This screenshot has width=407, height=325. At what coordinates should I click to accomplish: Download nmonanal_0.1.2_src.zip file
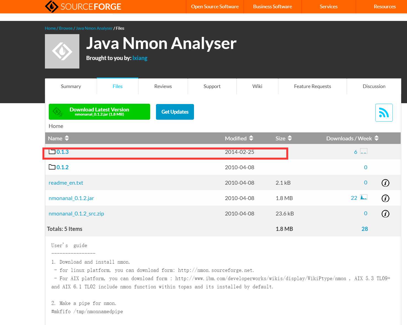pos(76,214)
